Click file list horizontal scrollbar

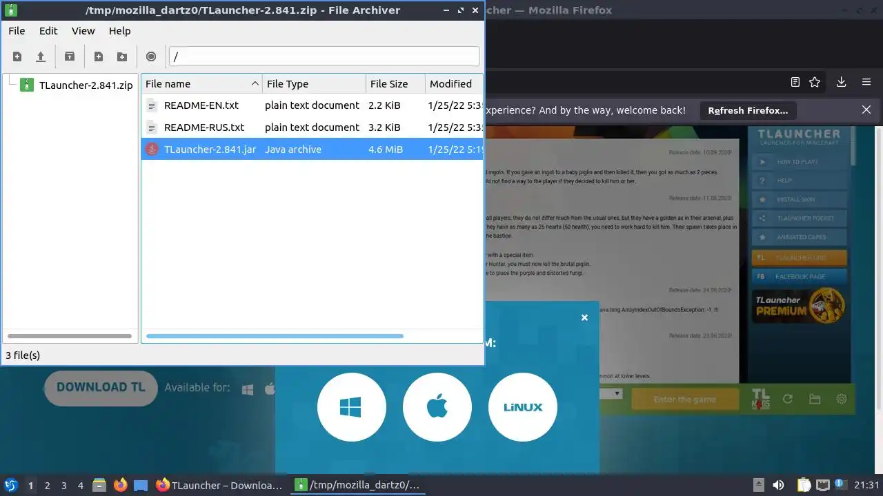pyautogui.click(x=275, y=336)
